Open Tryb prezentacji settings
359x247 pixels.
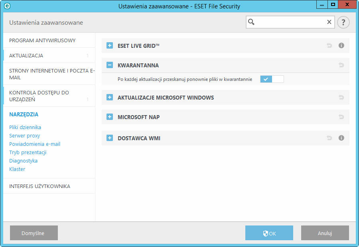coord(28,152)
